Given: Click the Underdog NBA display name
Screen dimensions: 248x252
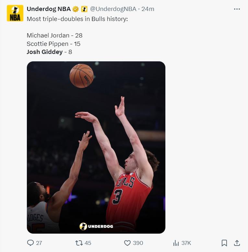Looking at the screenshot, I should point(49,9).
